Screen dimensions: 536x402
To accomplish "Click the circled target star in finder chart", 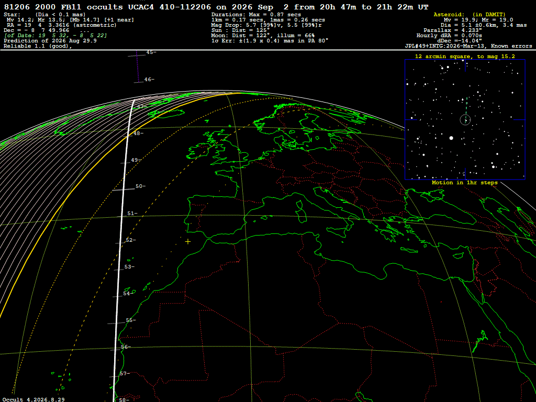I will (465, 120).
